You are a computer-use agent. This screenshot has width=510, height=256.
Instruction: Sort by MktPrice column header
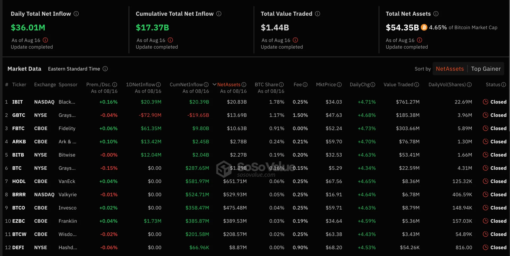(x=326, y=85)
